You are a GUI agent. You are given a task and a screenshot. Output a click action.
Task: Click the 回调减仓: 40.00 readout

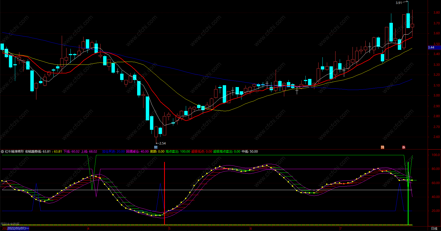point(137,152)
